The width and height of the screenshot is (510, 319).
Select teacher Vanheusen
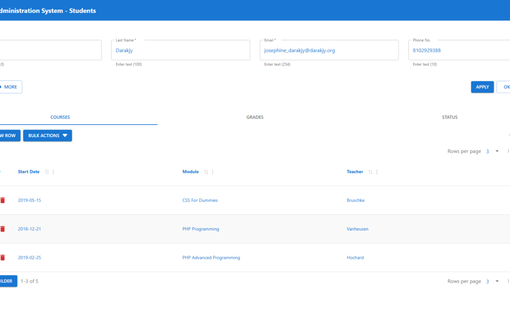(357, 229)
